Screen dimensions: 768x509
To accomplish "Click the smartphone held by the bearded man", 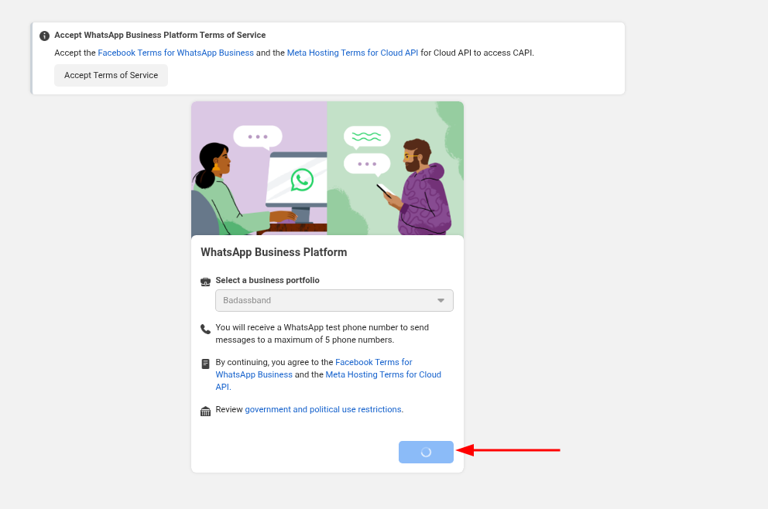I will pos(385,190).
